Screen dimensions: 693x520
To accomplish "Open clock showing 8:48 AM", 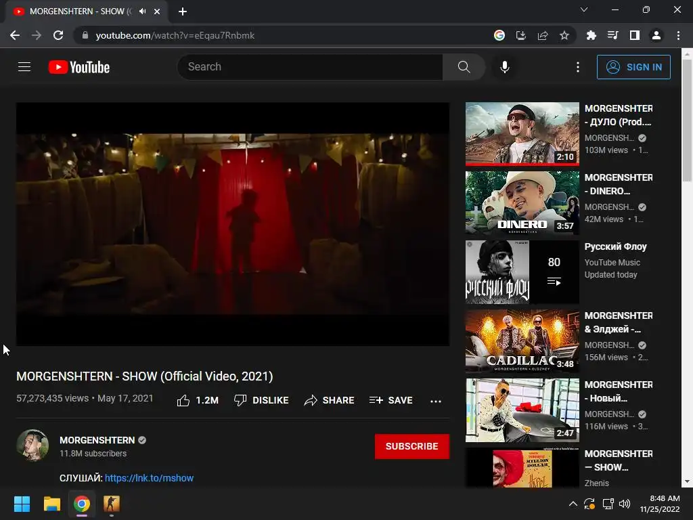I will point(659,504).
